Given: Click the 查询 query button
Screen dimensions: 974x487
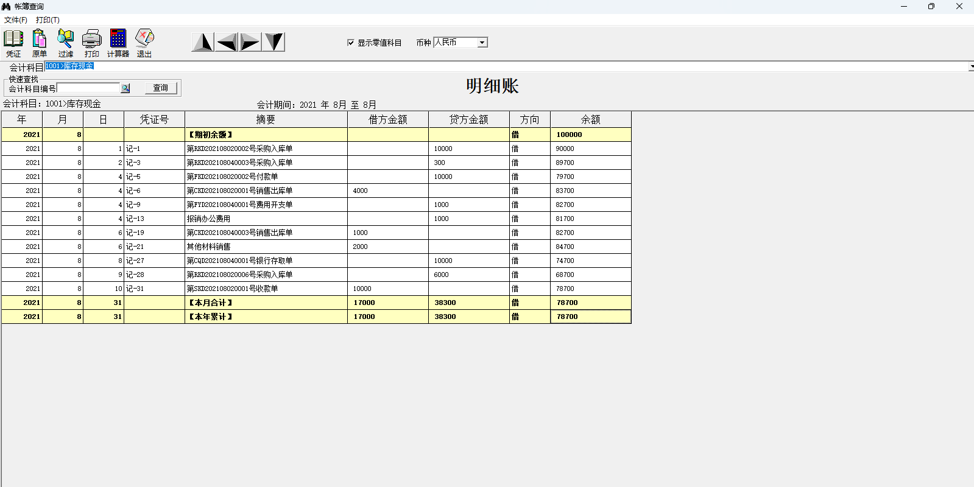Looking at the screenshot, I should coord(161,88).
